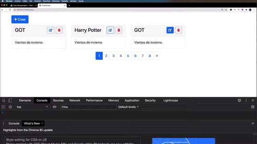257x144 pixels.
Task: Open DevTools settings gear
Action: [x=239, y=100]
